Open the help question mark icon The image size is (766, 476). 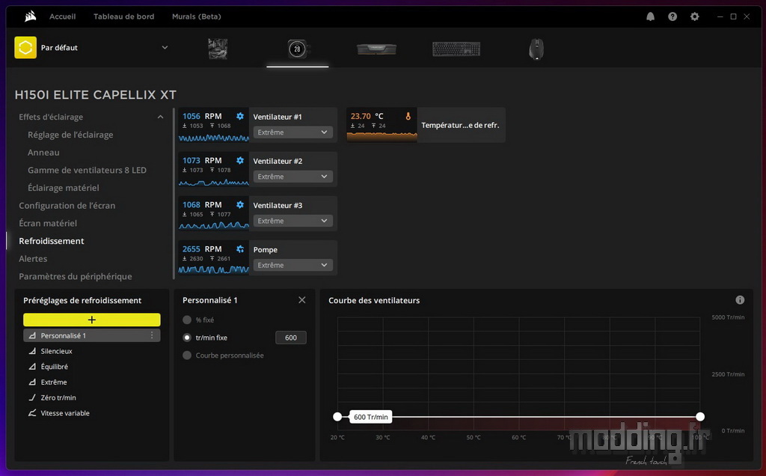pyautogui.click(x=672, y=16)
